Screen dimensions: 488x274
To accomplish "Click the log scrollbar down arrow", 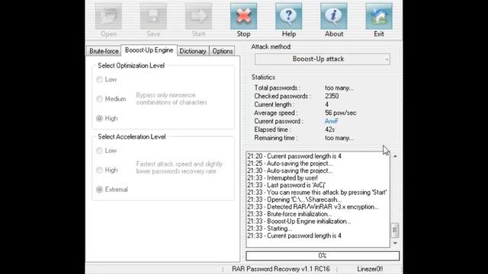I will point(395,243).
